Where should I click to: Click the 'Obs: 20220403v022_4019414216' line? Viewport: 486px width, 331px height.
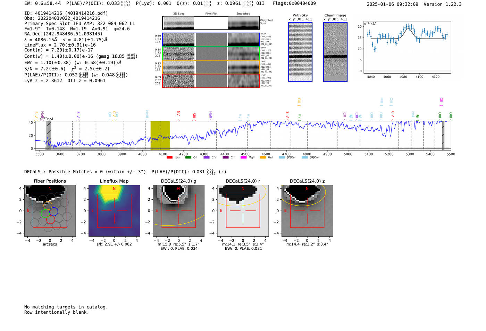62,18
